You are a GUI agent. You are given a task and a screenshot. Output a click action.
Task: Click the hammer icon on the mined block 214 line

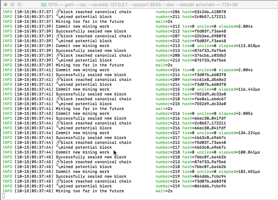click(58, 84)
